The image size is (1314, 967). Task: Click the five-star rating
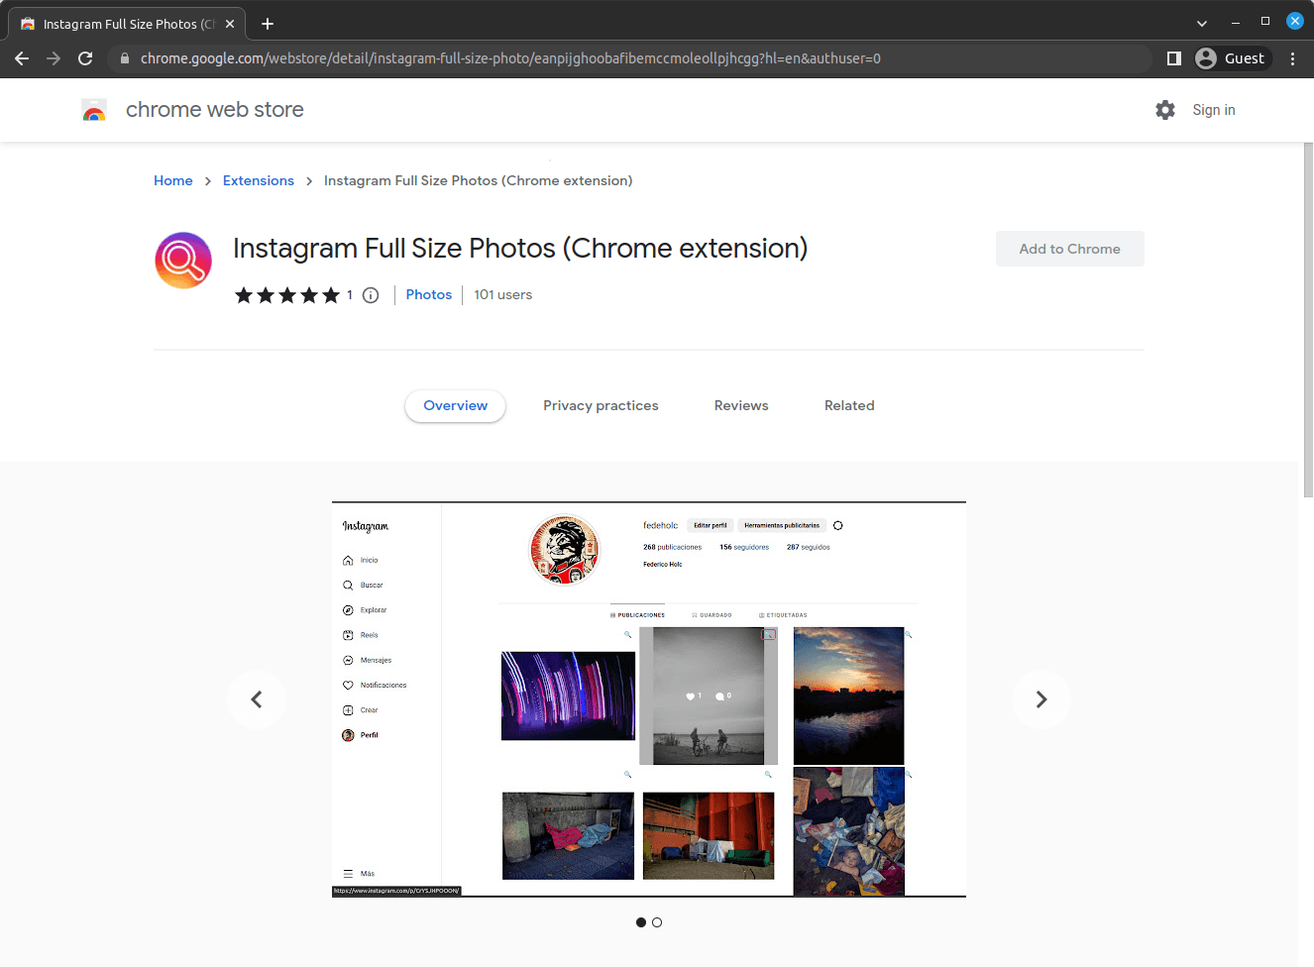click(287, 295)
